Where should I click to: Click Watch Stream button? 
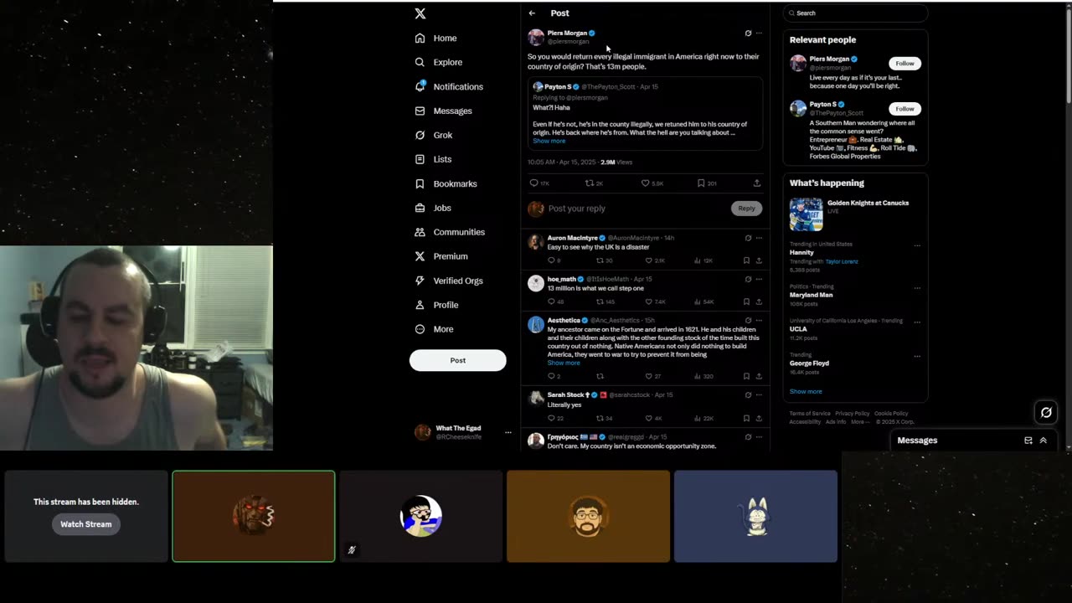coord(85,524)
